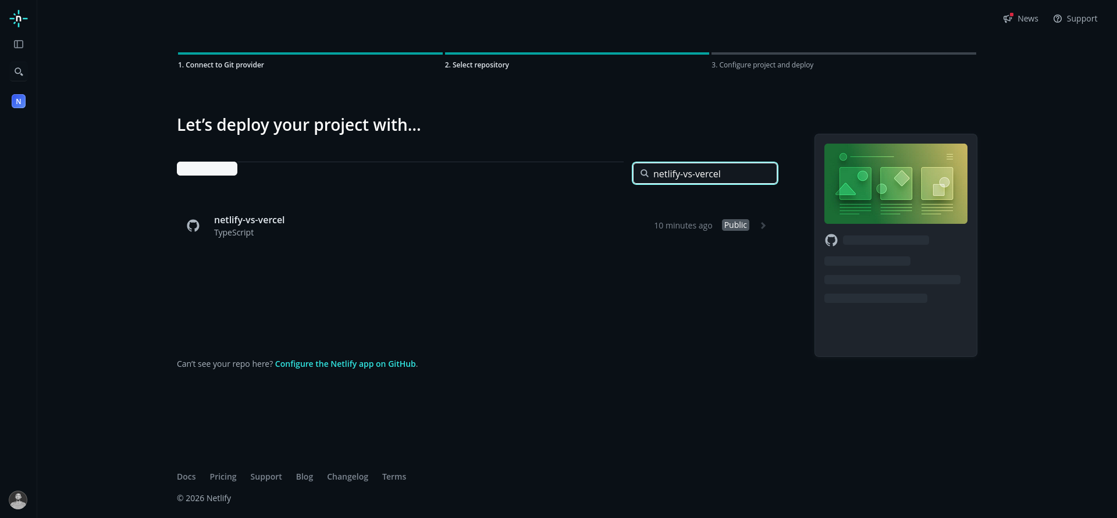Click the Netlify logo icon

tap(19, 19)
